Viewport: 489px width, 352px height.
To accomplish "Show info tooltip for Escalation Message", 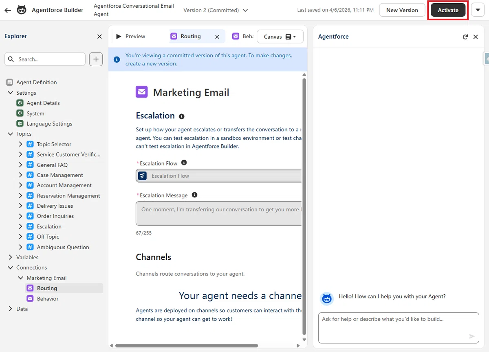I will pos(194,195).
